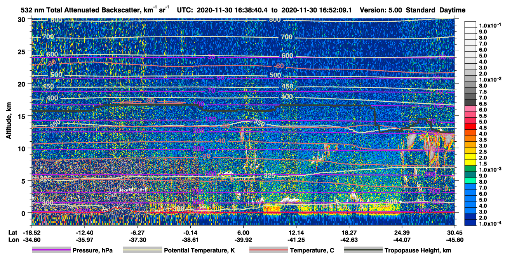Click the 'Lon' axis row label
The height and width of the screenshot is (259, 505).
[13, 240]
